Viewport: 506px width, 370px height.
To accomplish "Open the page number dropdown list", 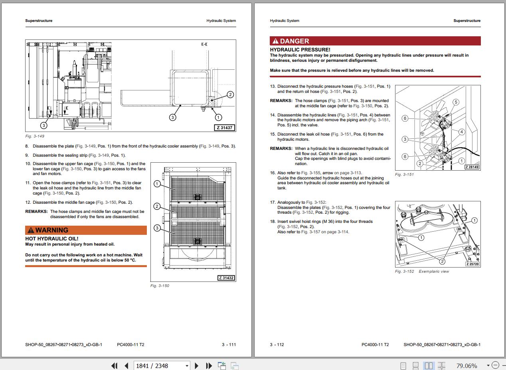I will pos(187,366).
